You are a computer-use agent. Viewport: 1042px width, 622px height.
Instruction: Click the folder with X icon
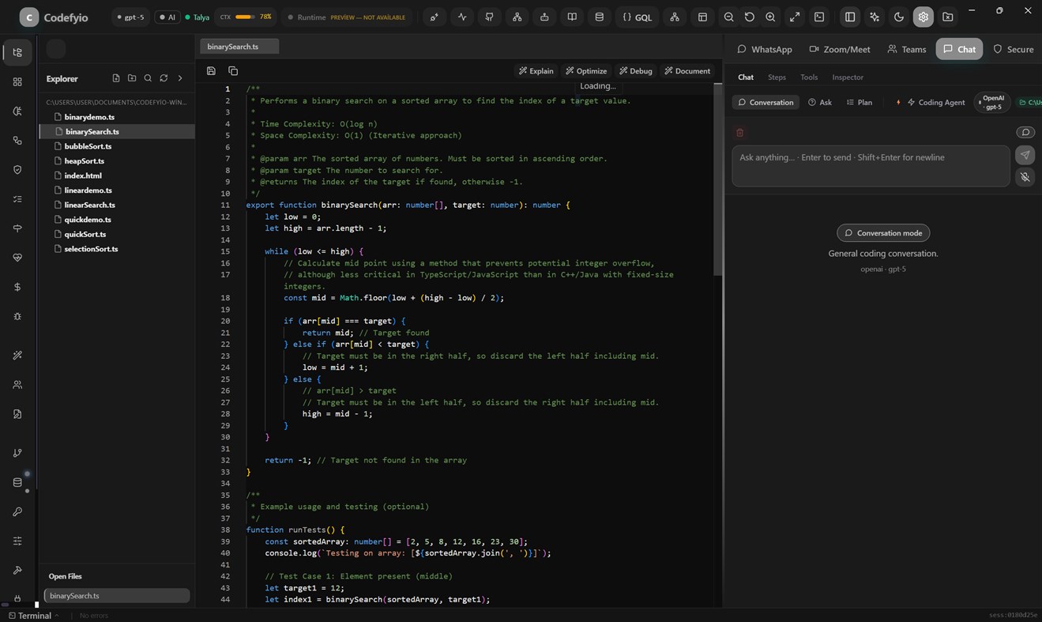[x=947, y=17]
